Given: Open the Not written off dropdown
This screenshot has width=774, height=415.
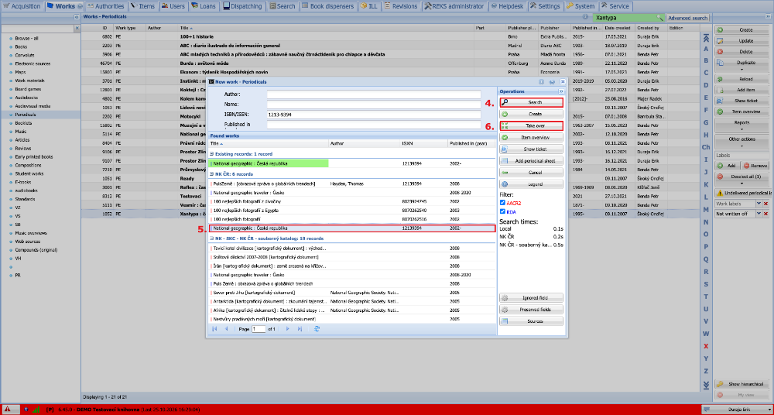Looking at the screenshot, I should (x=759, y=214).
